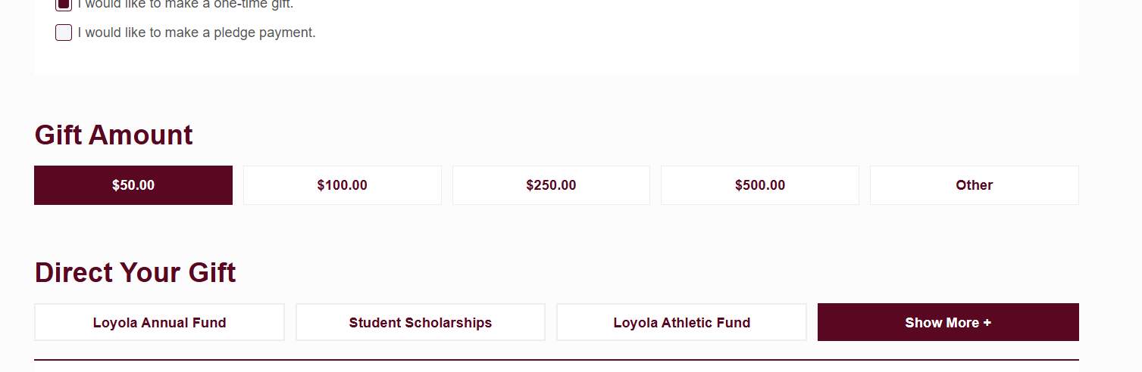Select the $50.00 gift amount
The width and height of the screenshot is (1142, 372).
click(133, 185)
